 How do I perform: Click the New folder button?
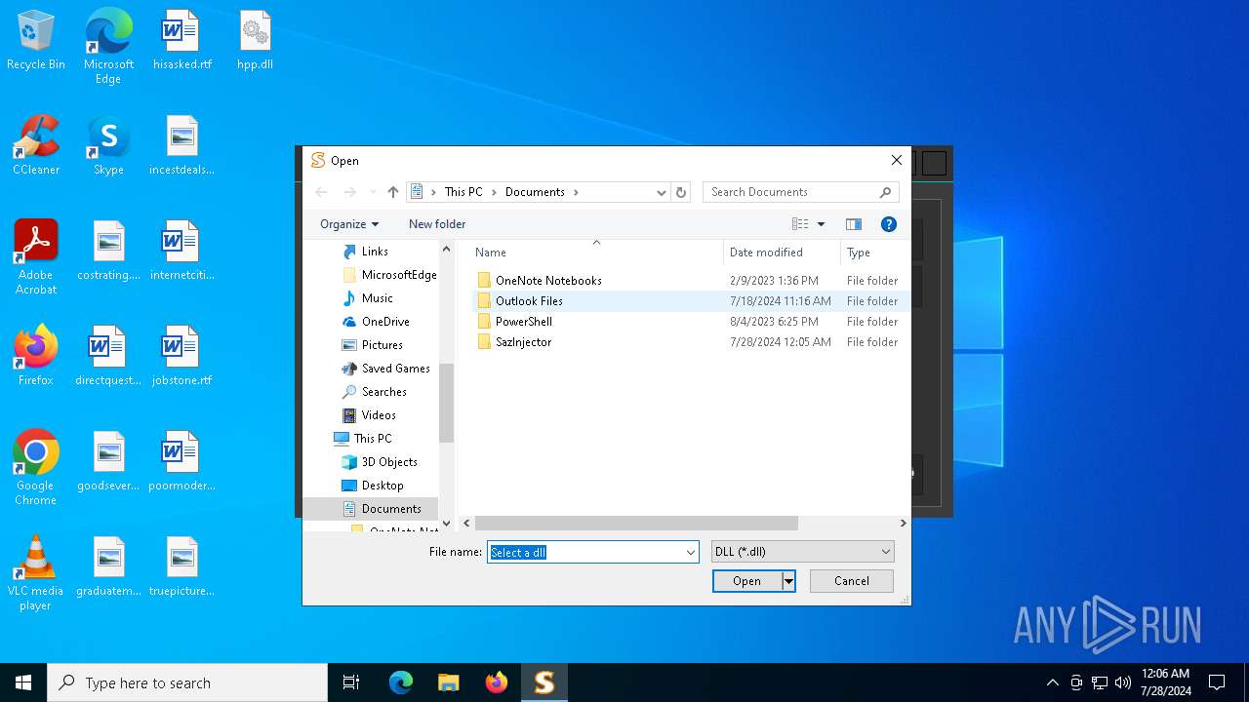pos(437,224)
